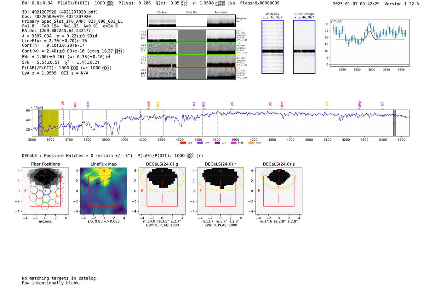Click the yellow highlighted region in spectrum
The image size is (441, 300).
point(50,123)
